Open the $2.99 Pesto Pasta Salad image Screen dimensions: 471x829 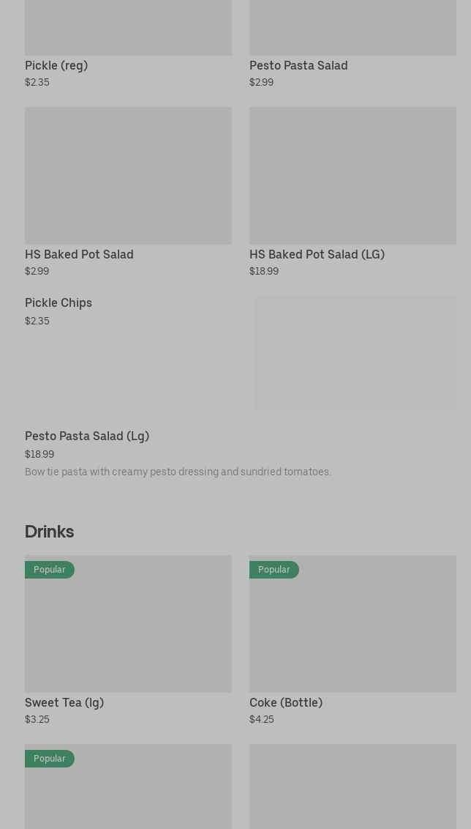[353, 28]
